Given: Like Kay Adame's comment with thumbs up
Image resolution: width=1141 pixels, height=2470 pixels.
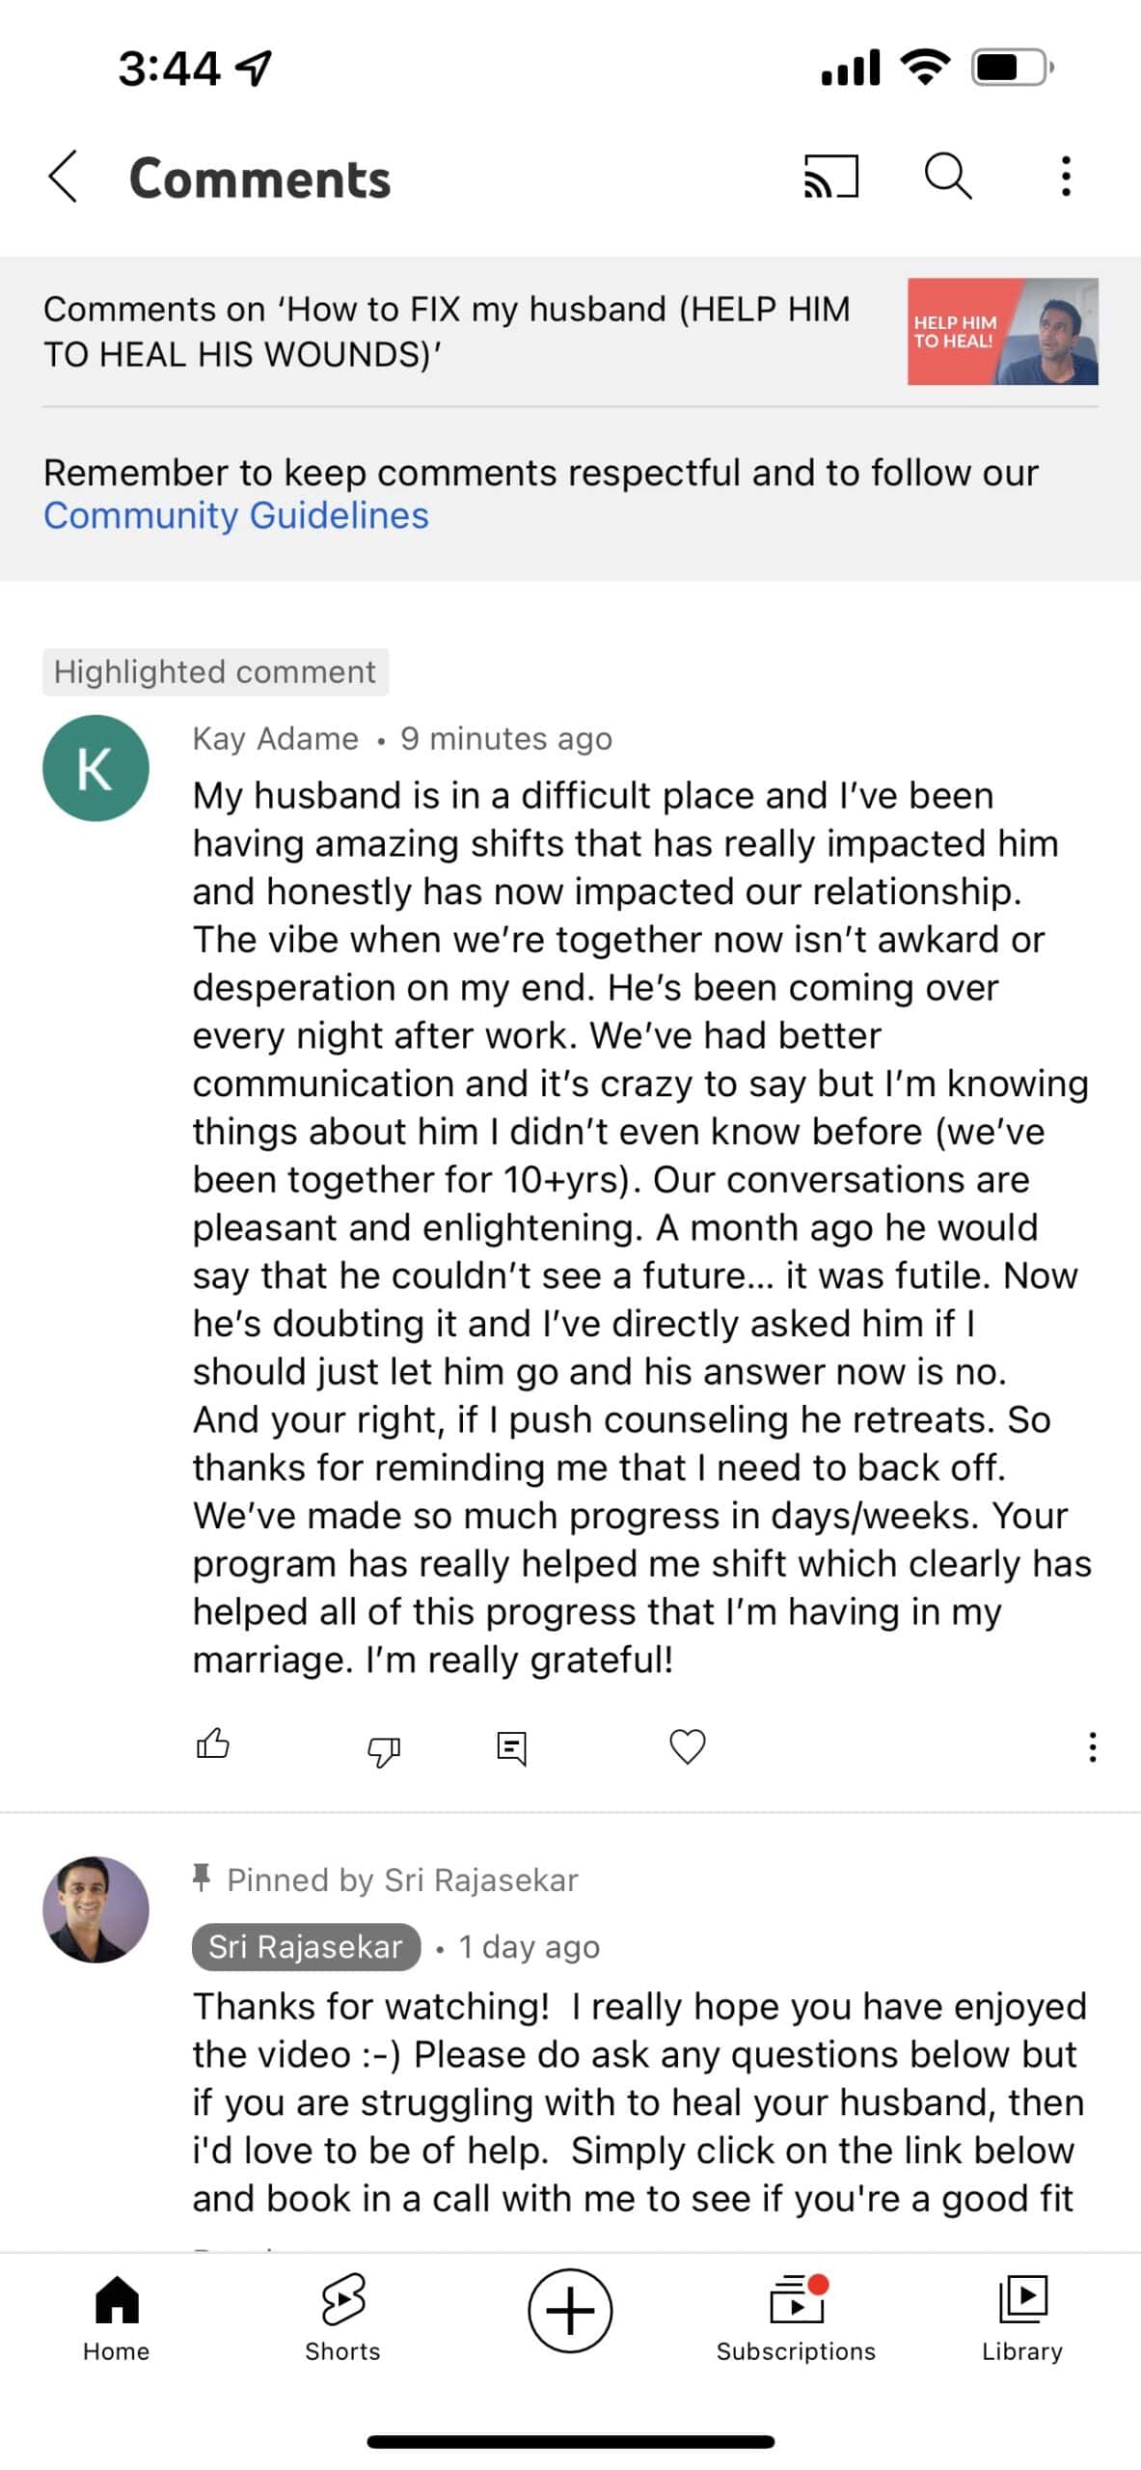Looking at the screenshot, I should 213,1743.
